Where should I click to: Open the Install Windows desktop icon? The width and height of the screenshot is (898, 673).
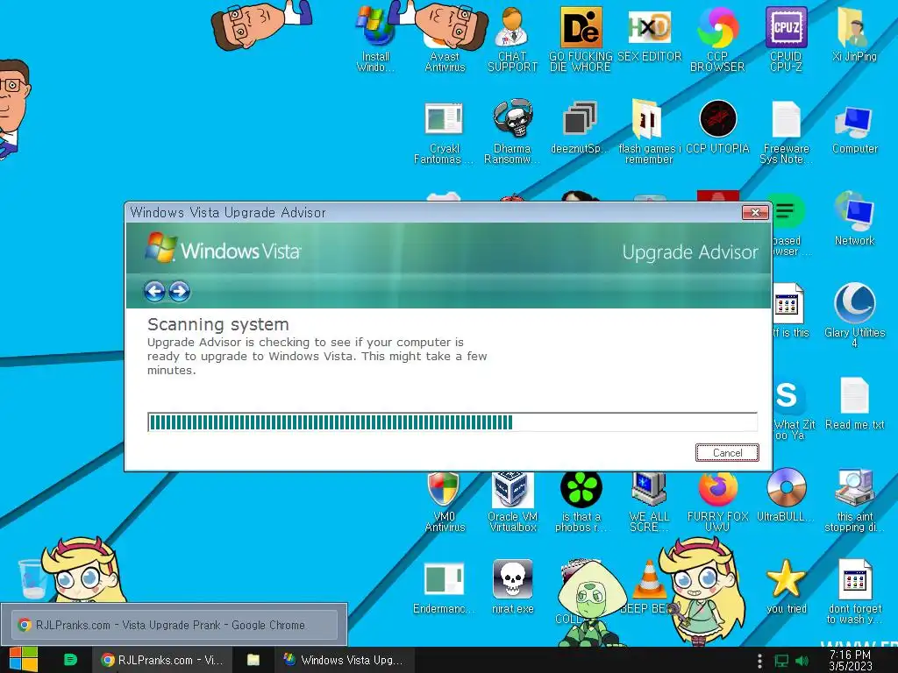(x=375, y=39)
